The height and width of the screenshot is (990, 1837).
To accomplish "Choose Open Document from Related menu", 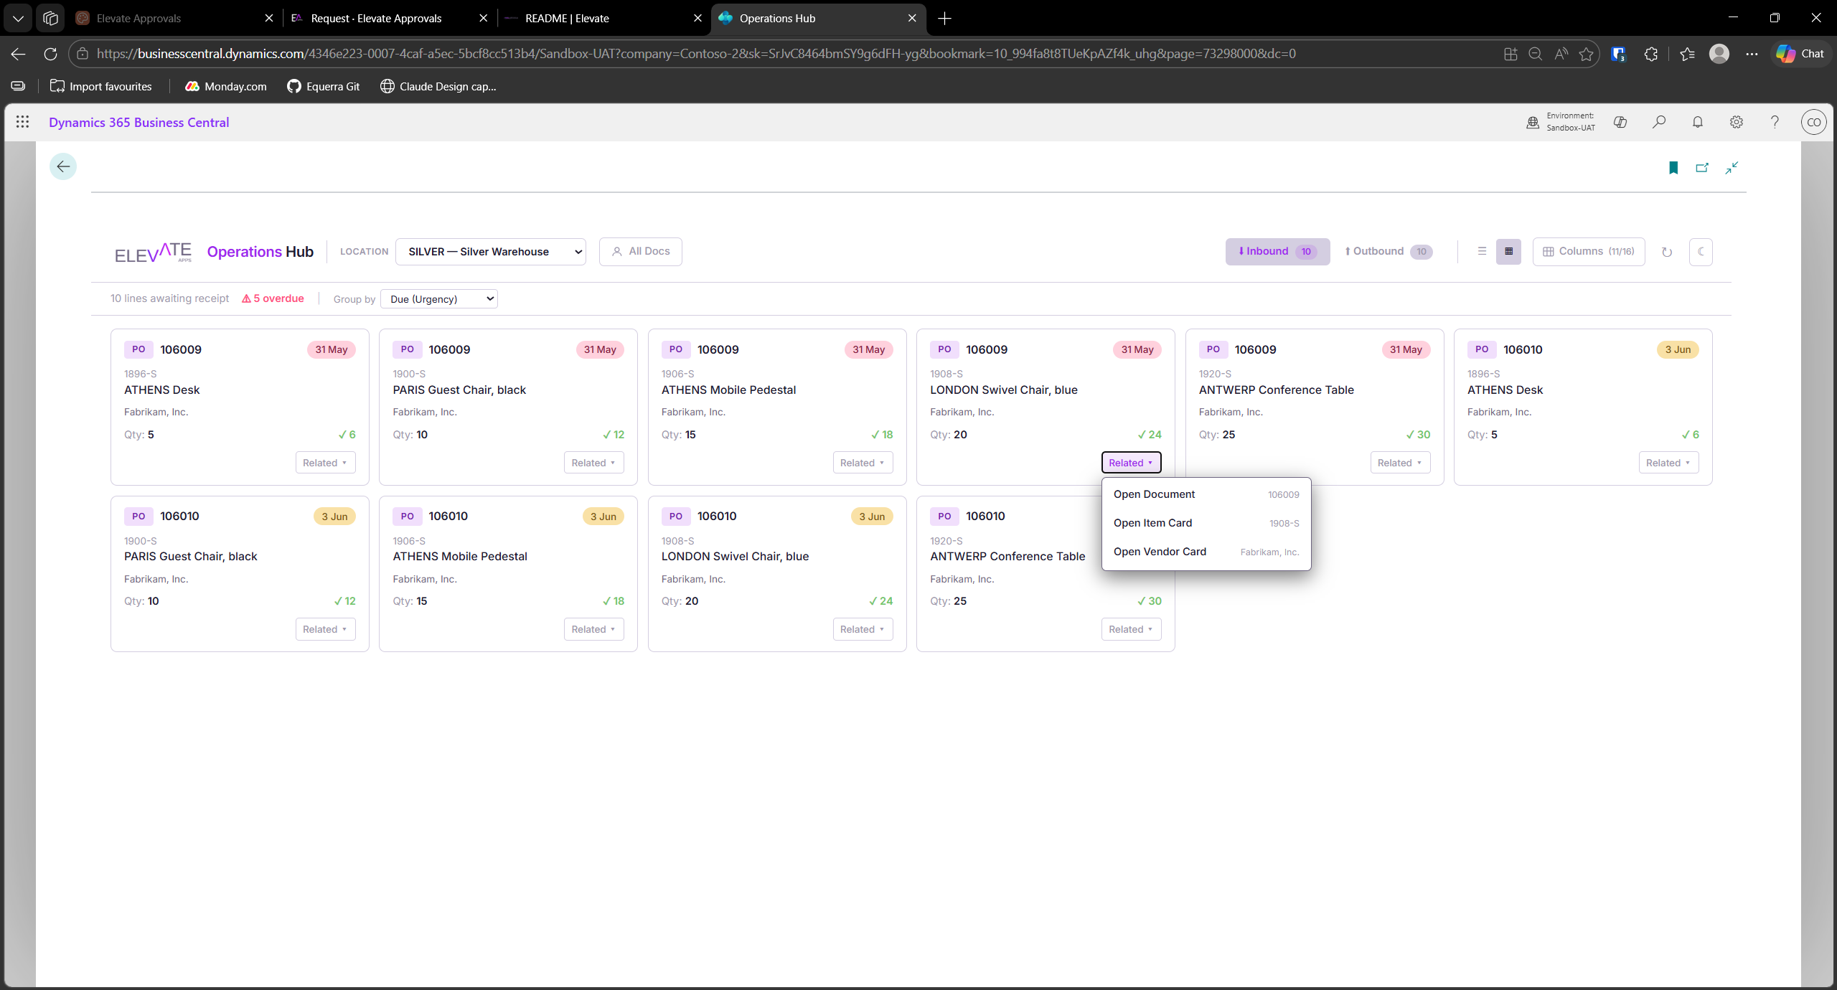I will coord(1206,494).
